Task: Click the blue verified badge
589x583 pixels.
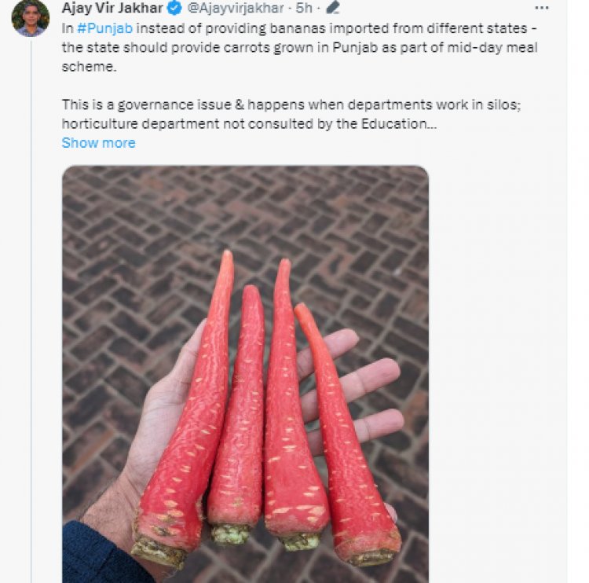Action: click(x=174, y=8)
